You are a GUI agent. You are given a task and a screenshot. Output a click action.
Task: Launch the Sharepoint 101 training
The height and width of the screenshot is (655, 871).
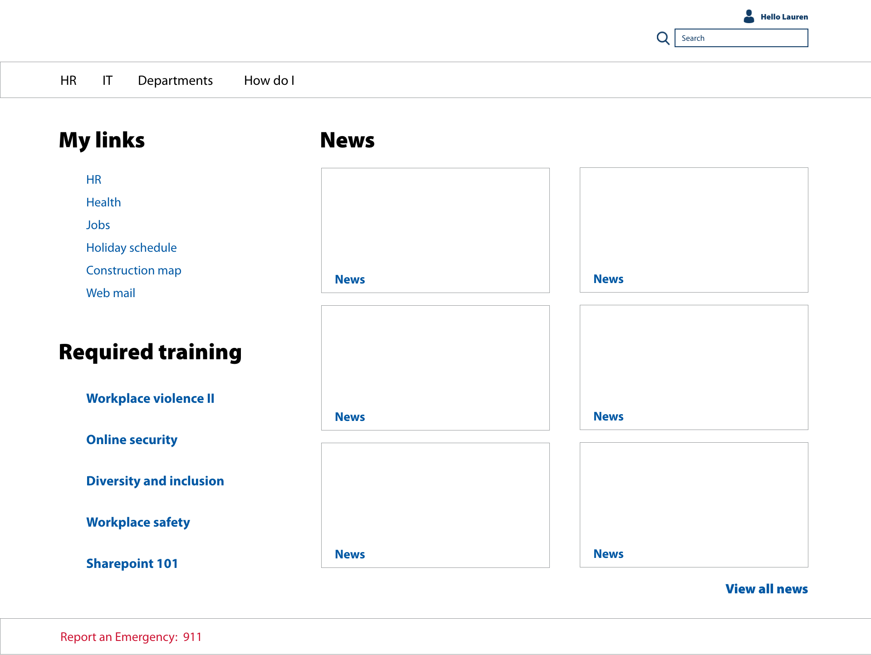coord(132,563)
